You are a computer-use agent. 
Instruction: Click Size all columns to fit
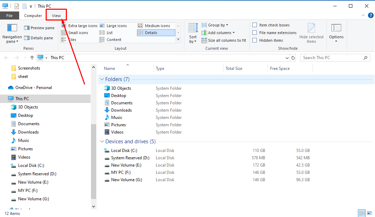(224, 40)
